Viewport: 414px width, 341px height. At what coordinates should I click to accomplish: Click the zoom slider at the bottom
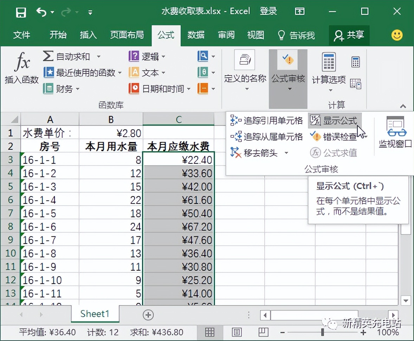322,332
